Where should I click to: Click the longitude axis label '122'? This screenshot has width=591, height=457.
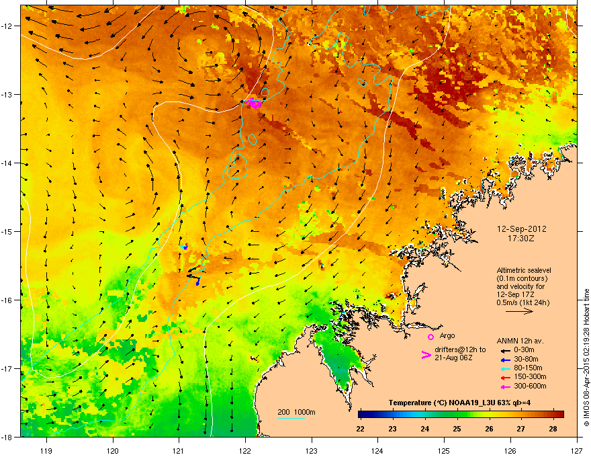(245, 450)
